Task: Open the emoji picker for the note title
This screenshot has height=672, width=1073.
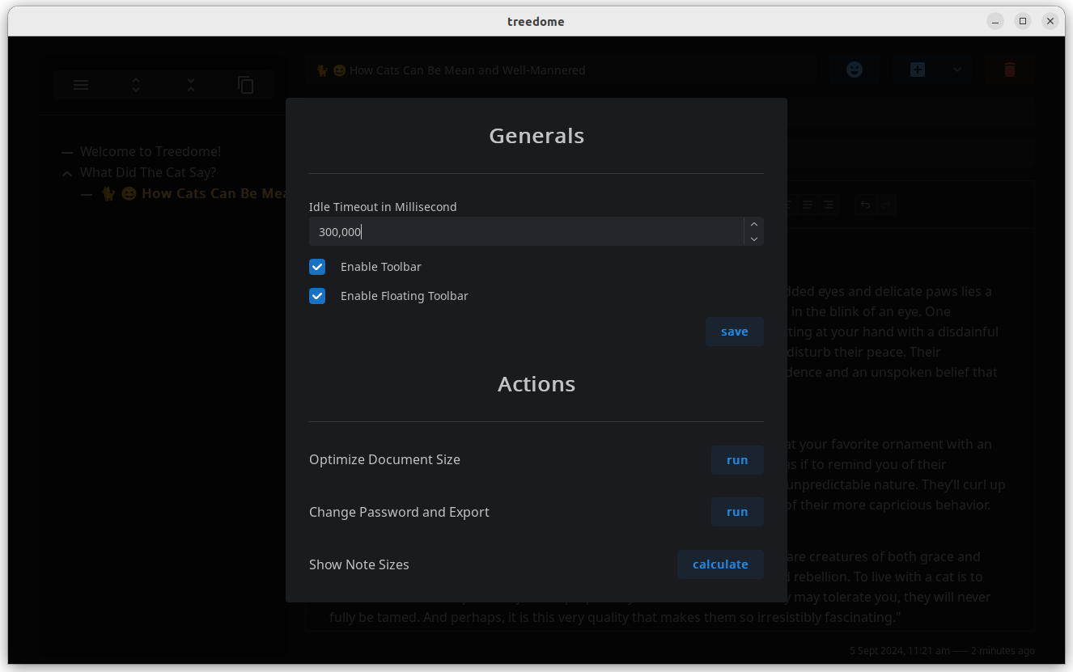Action: 855,70
